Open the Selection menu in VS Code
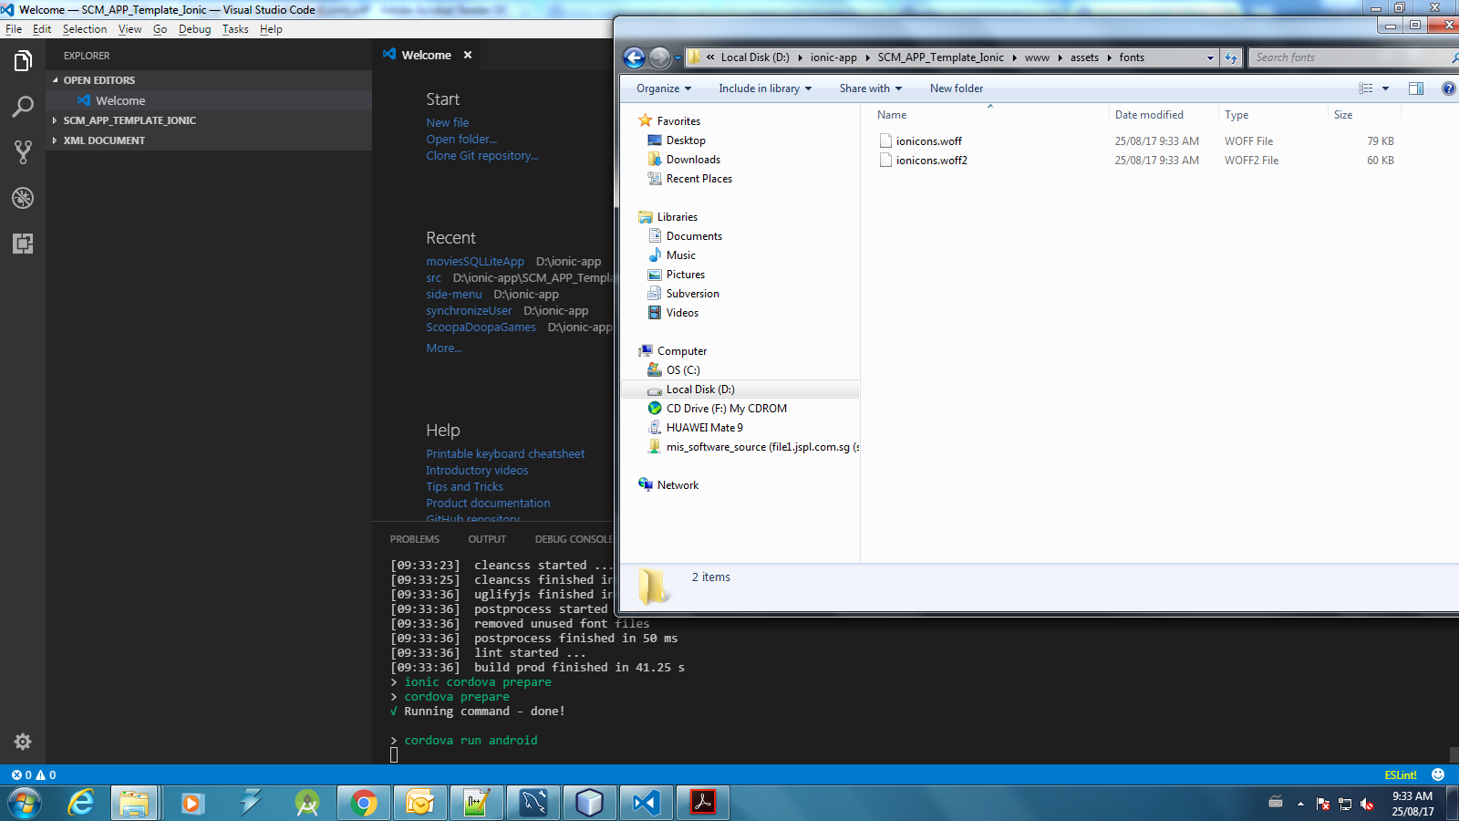The width and height of the screenshot is (1459, 821). pos(85,29)
